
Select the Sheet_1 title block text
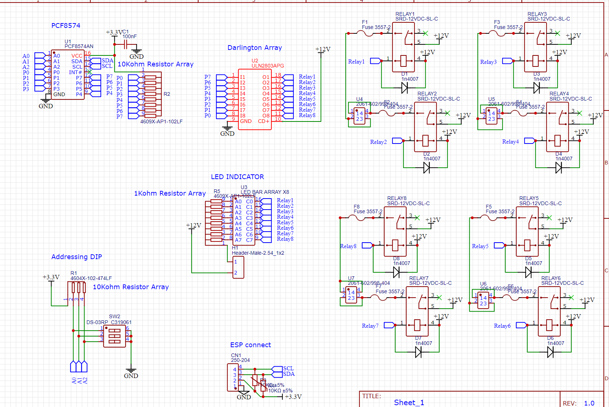coord(409,403)
